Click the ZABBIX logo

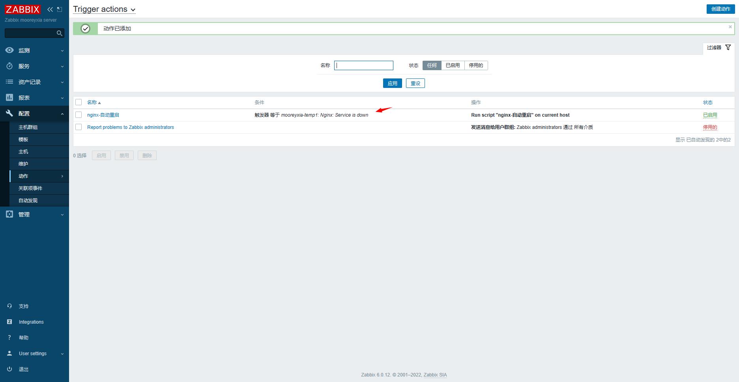[23, 9]
